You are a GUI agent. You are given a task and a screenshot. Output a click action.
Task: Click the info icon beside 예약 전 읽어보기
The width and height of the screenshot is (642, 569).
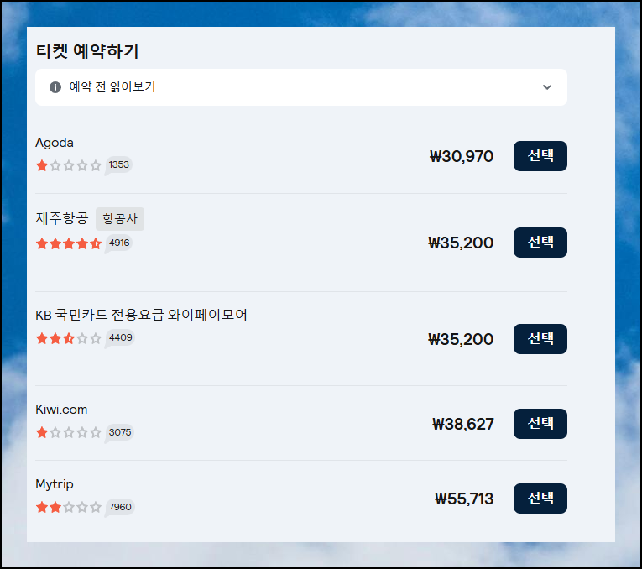[x=55, y=87]
